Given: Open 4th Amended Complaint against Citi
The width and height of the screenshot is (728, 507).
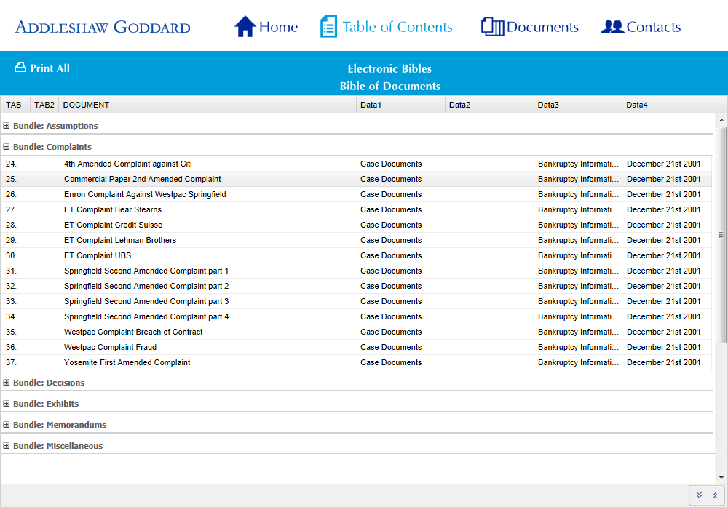Looking at the screenshot, I should (128, 164).
